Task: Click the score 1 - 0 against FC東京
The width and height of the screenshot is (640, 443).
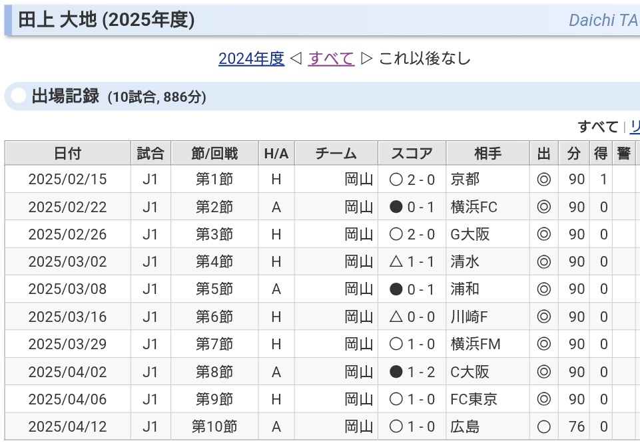Action: click(x=421, y=399)
